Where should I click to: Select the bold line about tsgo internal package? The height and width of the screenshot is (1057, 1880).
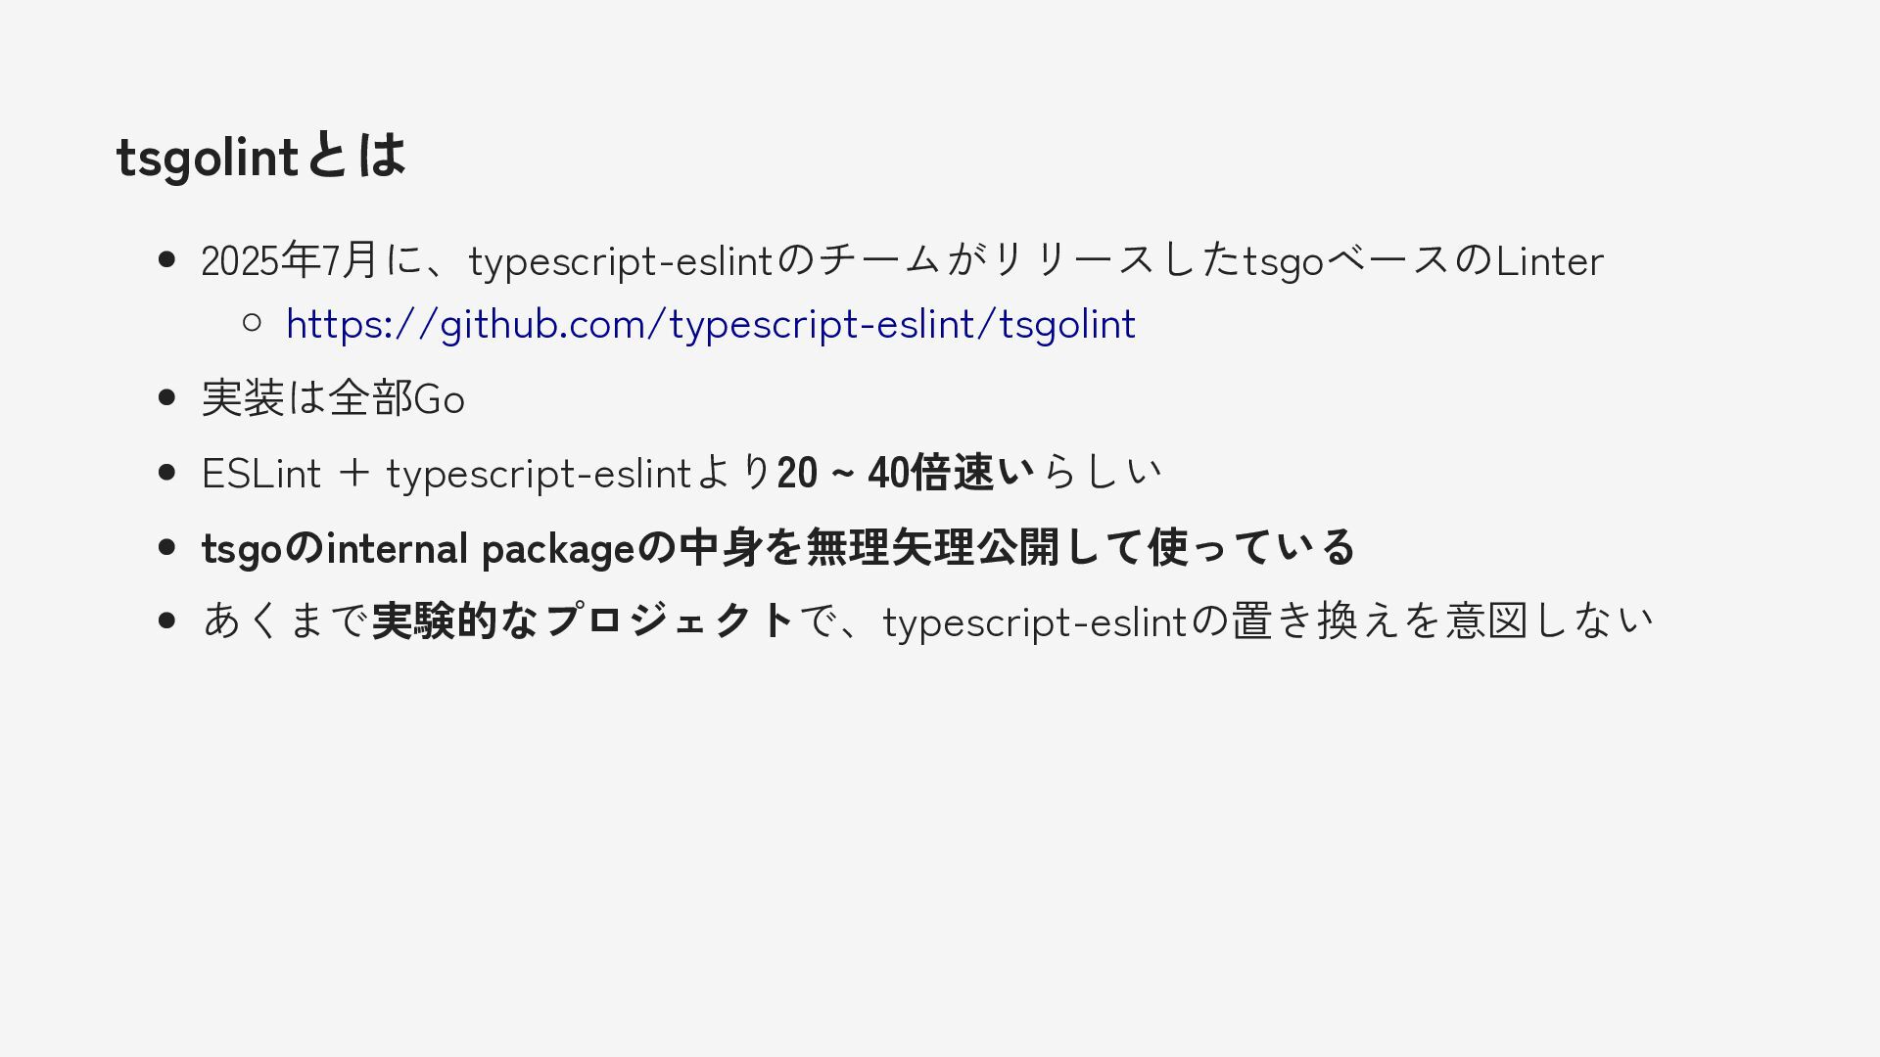778,547
